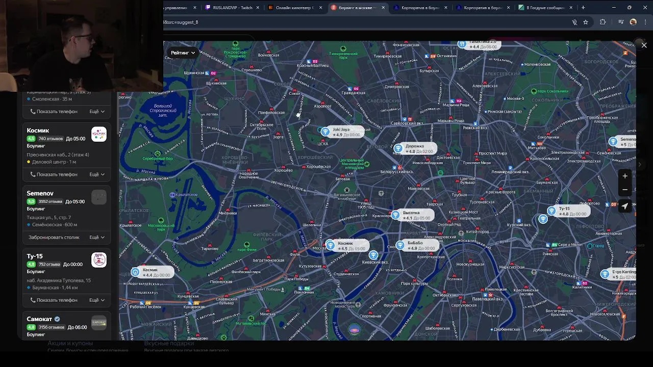Close the RUSLANDVIP - Twitch tab

pyautogui.click(x=258, y=8)
